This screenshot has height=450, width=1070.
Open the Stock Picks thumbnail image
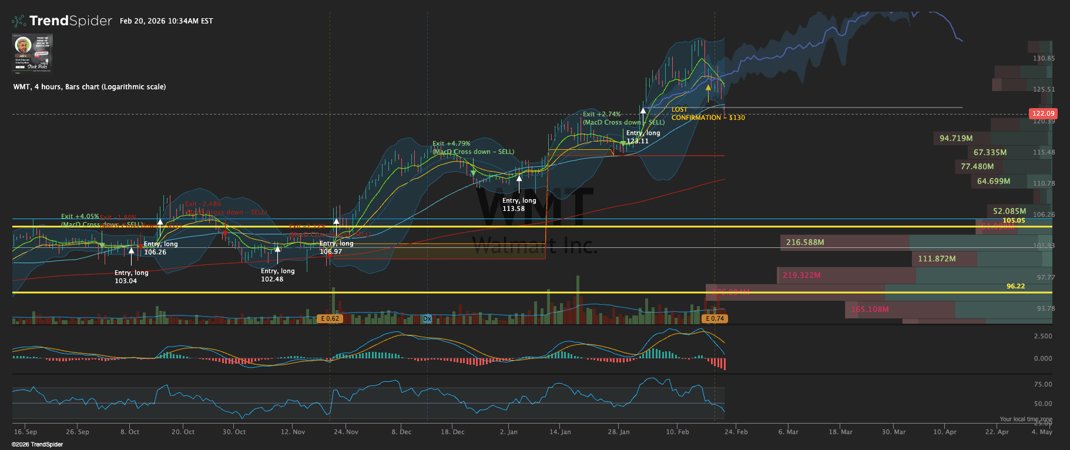[x=32, y=52]
